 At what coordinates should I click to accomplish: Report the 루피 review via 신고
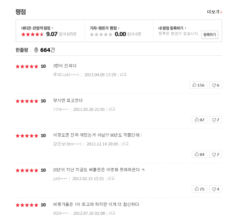(123, 75)
